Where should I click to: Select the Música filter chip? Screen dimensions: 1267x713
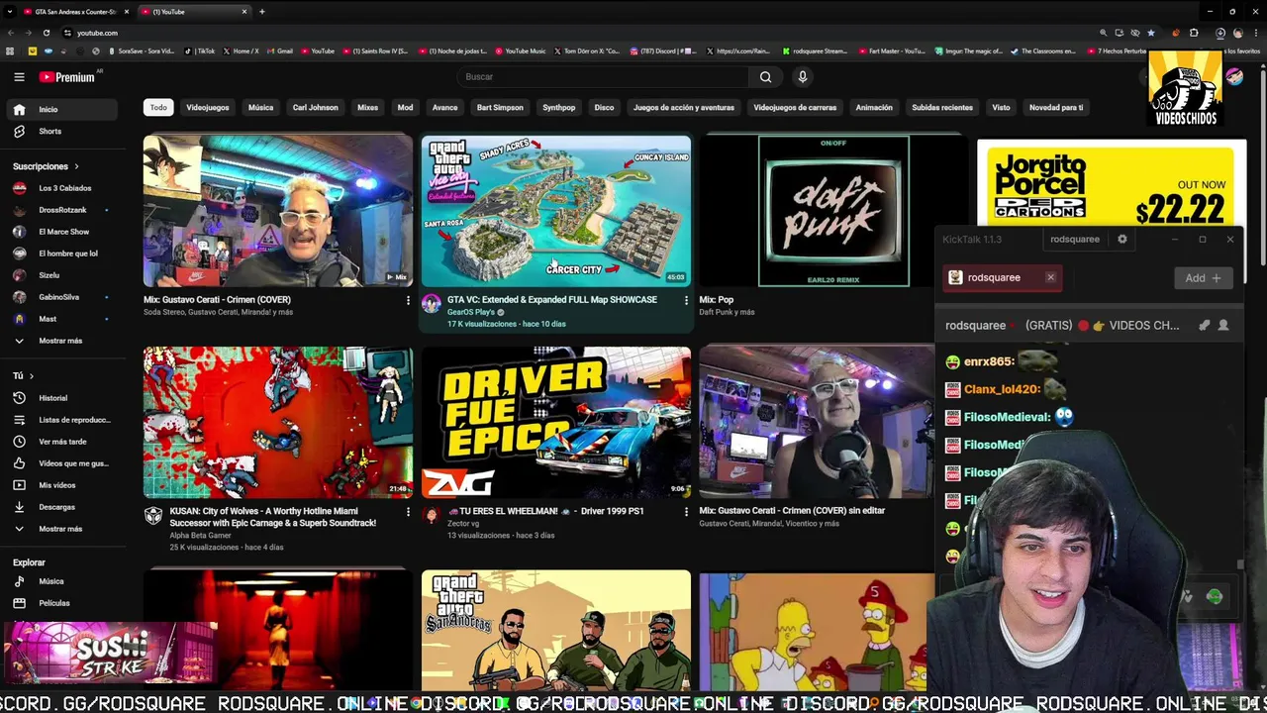(260, 107)
